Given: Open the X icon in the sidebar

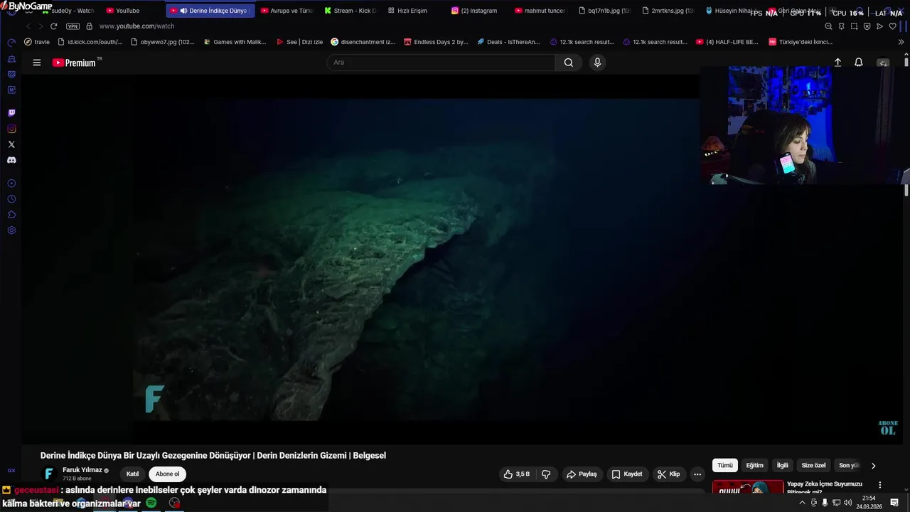Looking at the screenshot, I should 11,144.
